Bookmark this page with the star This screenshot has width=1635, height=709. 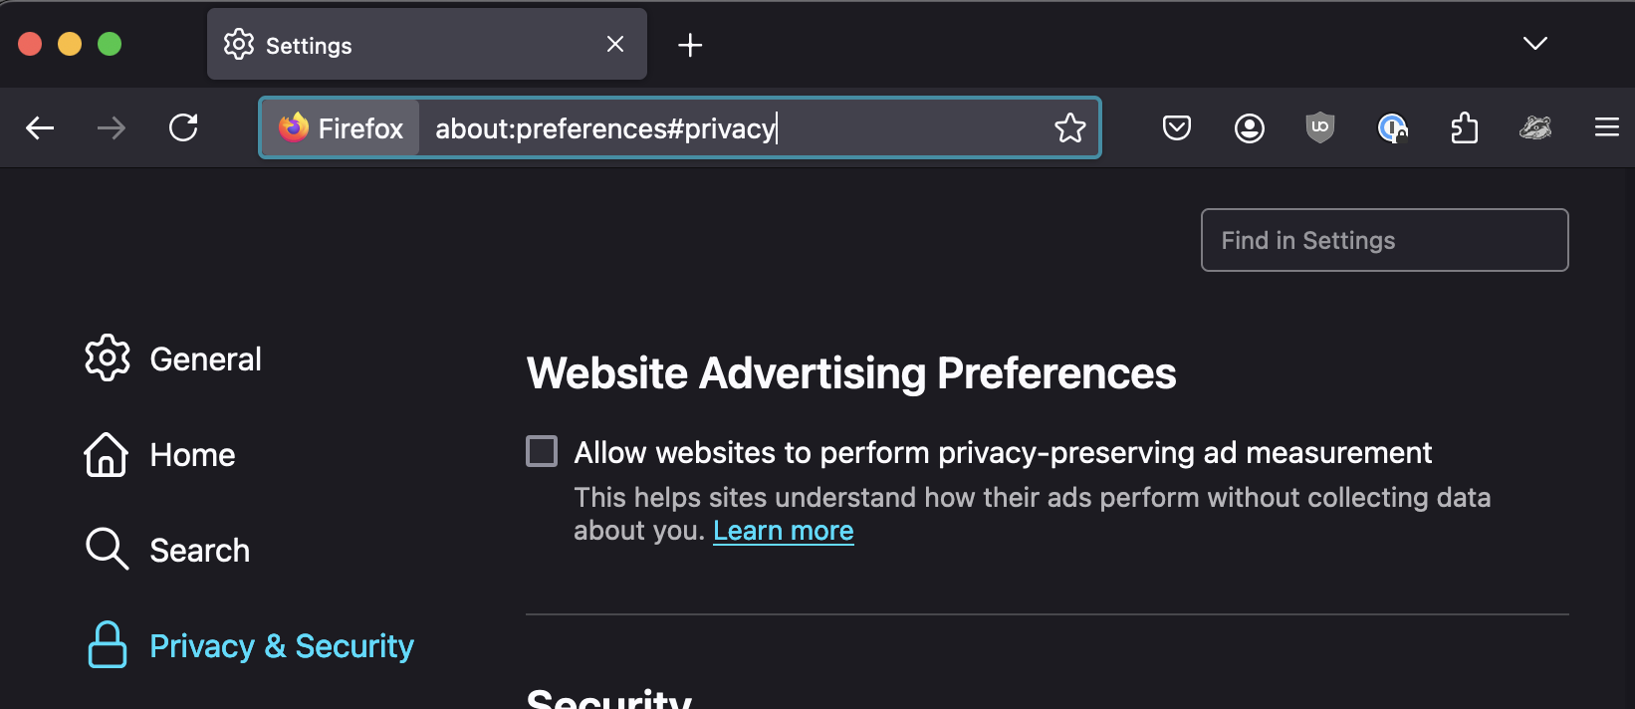(1070, 127)
